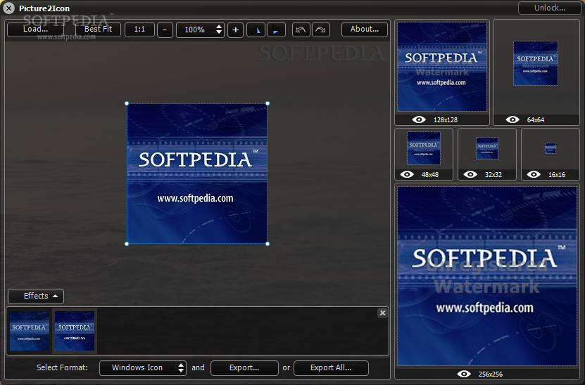This screenshot has height=385, width=585.
Task: Close the Picture2Icon window
Action: (x=9, y=8)
